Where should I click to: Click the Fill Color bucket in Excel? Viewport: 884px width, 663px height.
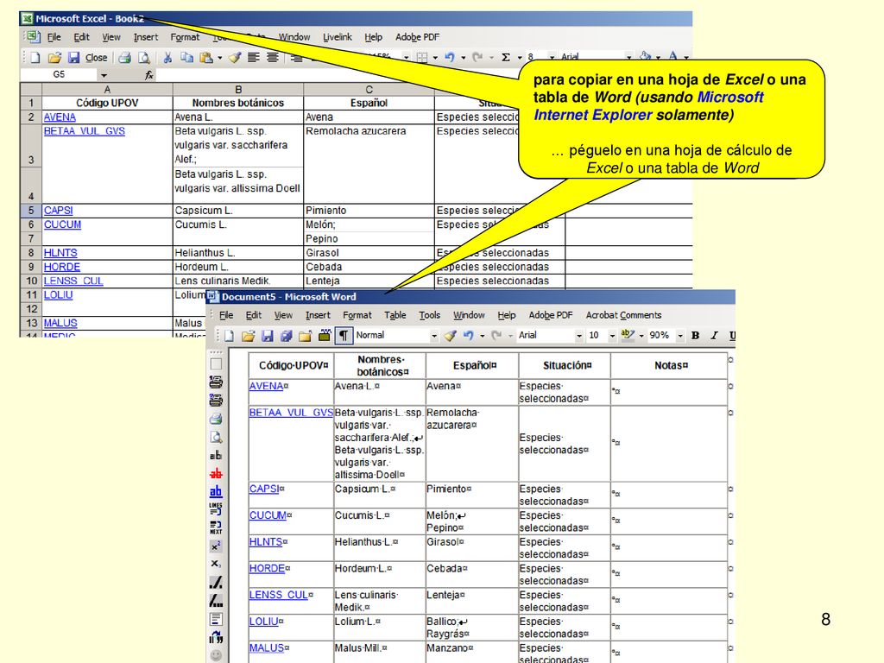[646, 56]
